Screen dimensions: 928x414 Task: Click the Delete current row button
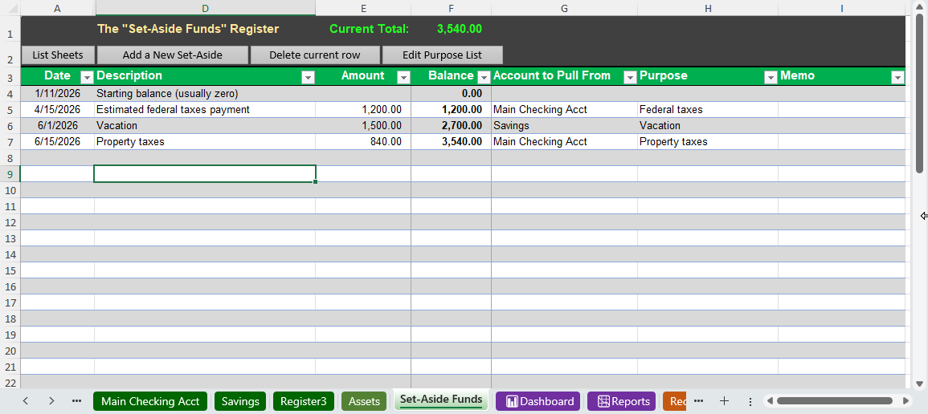coord(314,55)
